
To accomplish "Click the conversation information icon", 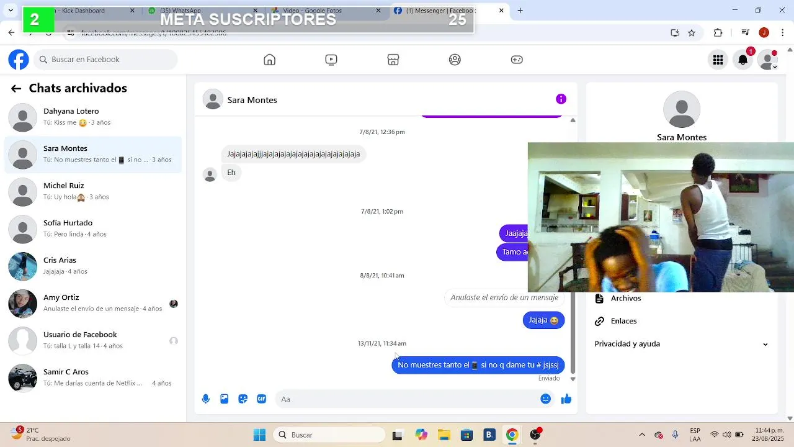I will [561, 99].
